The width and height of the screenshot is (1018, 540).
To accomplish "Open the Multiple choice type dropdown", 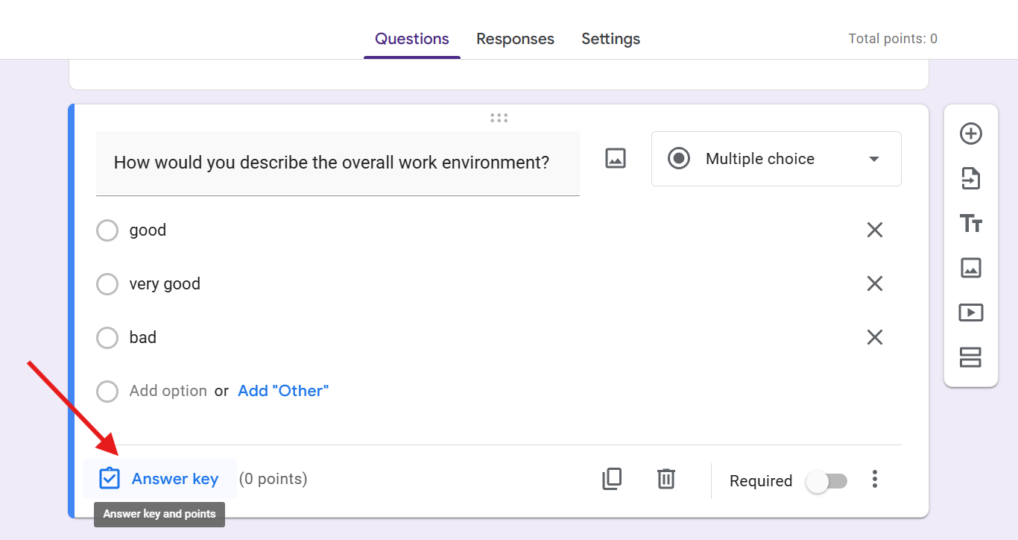I will pyautogui.click(x=776, y=159).
